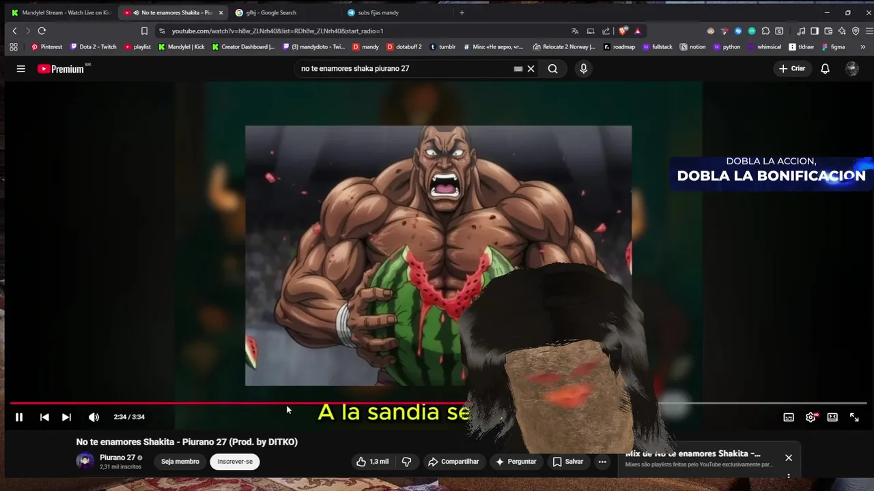Reload the current page
The image size is (874, 491).
click(42, 31)
